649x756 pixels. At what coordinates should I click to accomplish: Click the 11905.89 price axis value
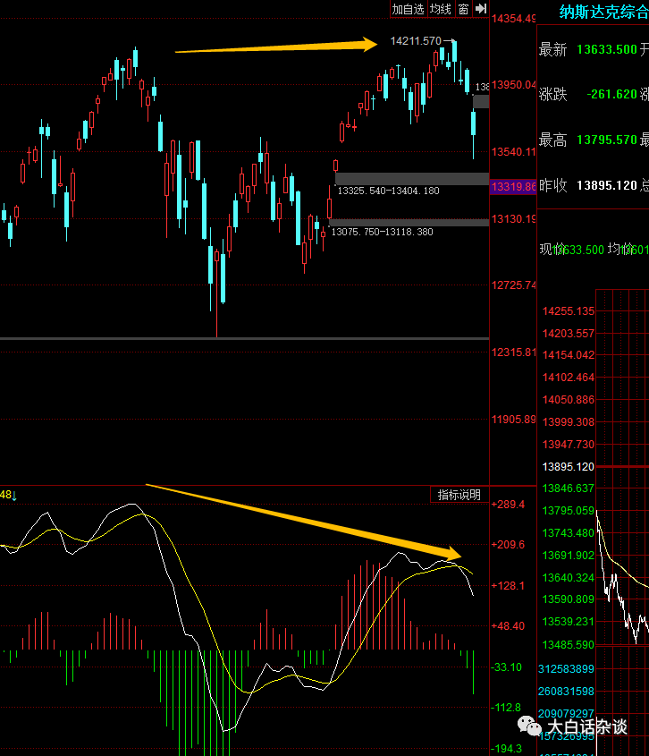[x=514, y=419]
